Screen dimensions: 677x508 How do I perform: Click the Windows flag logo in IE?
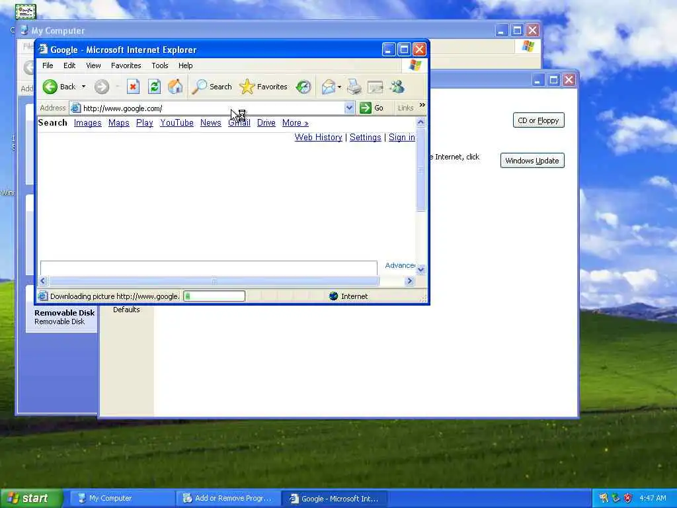point(415,65)
